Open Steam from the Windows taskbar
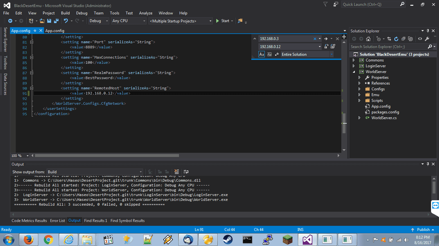 [x=228, y=239]
